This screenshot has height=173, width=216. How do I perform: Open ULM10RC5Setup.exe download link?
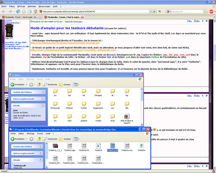point(65,43)
